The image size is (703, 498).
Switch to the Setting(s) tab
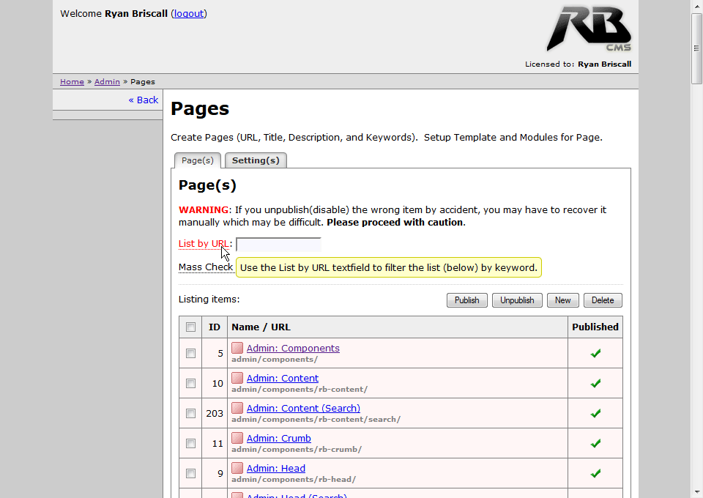point(256,160)
